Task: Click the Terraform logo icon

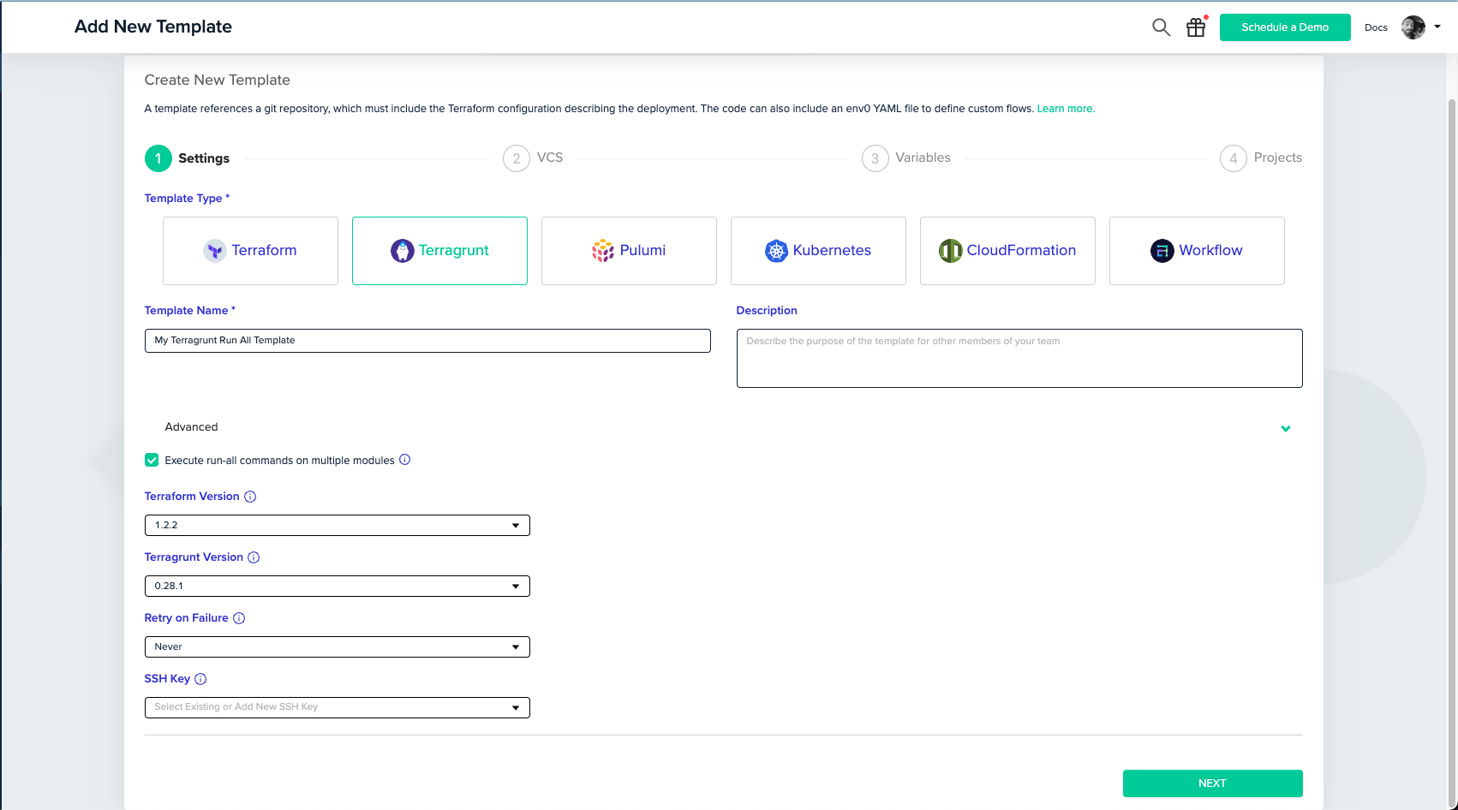Action: point(215,251)
